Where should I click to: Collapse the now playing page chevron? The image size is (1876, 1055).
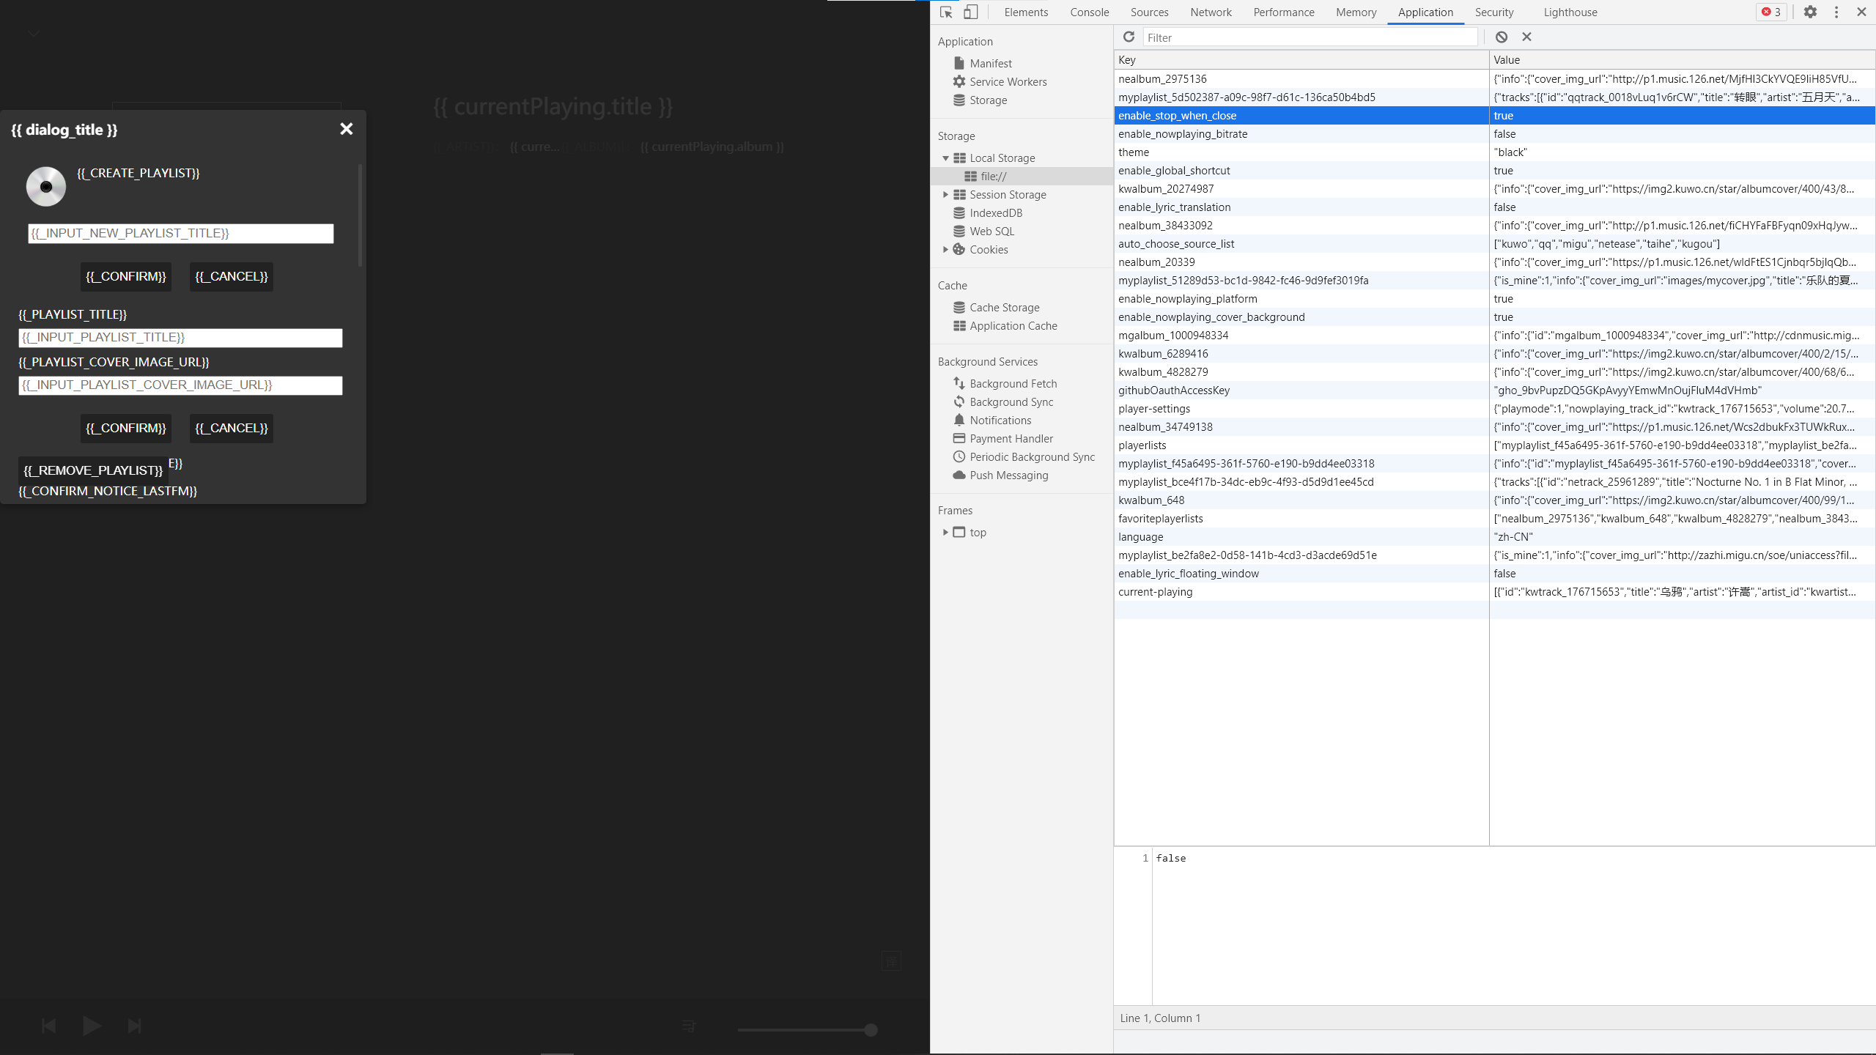[34, 34]
